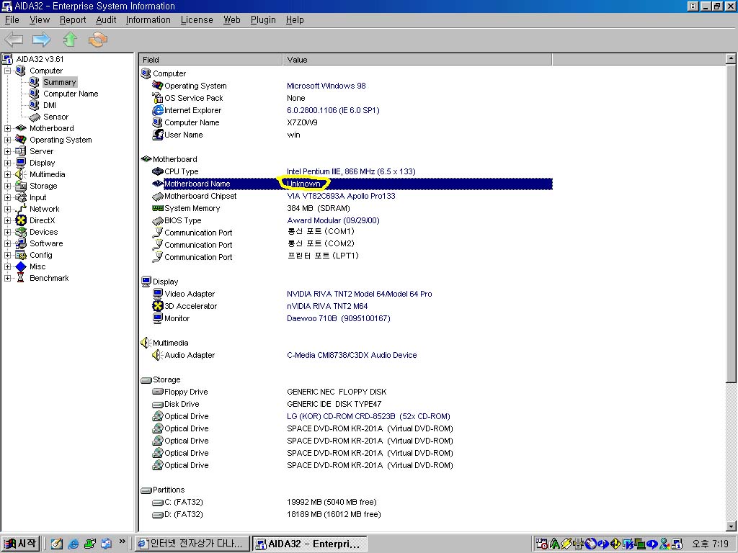Click the vertical scrollbar down arrow
This screenshot has height=553, width=738.
(x=731, y=526)
